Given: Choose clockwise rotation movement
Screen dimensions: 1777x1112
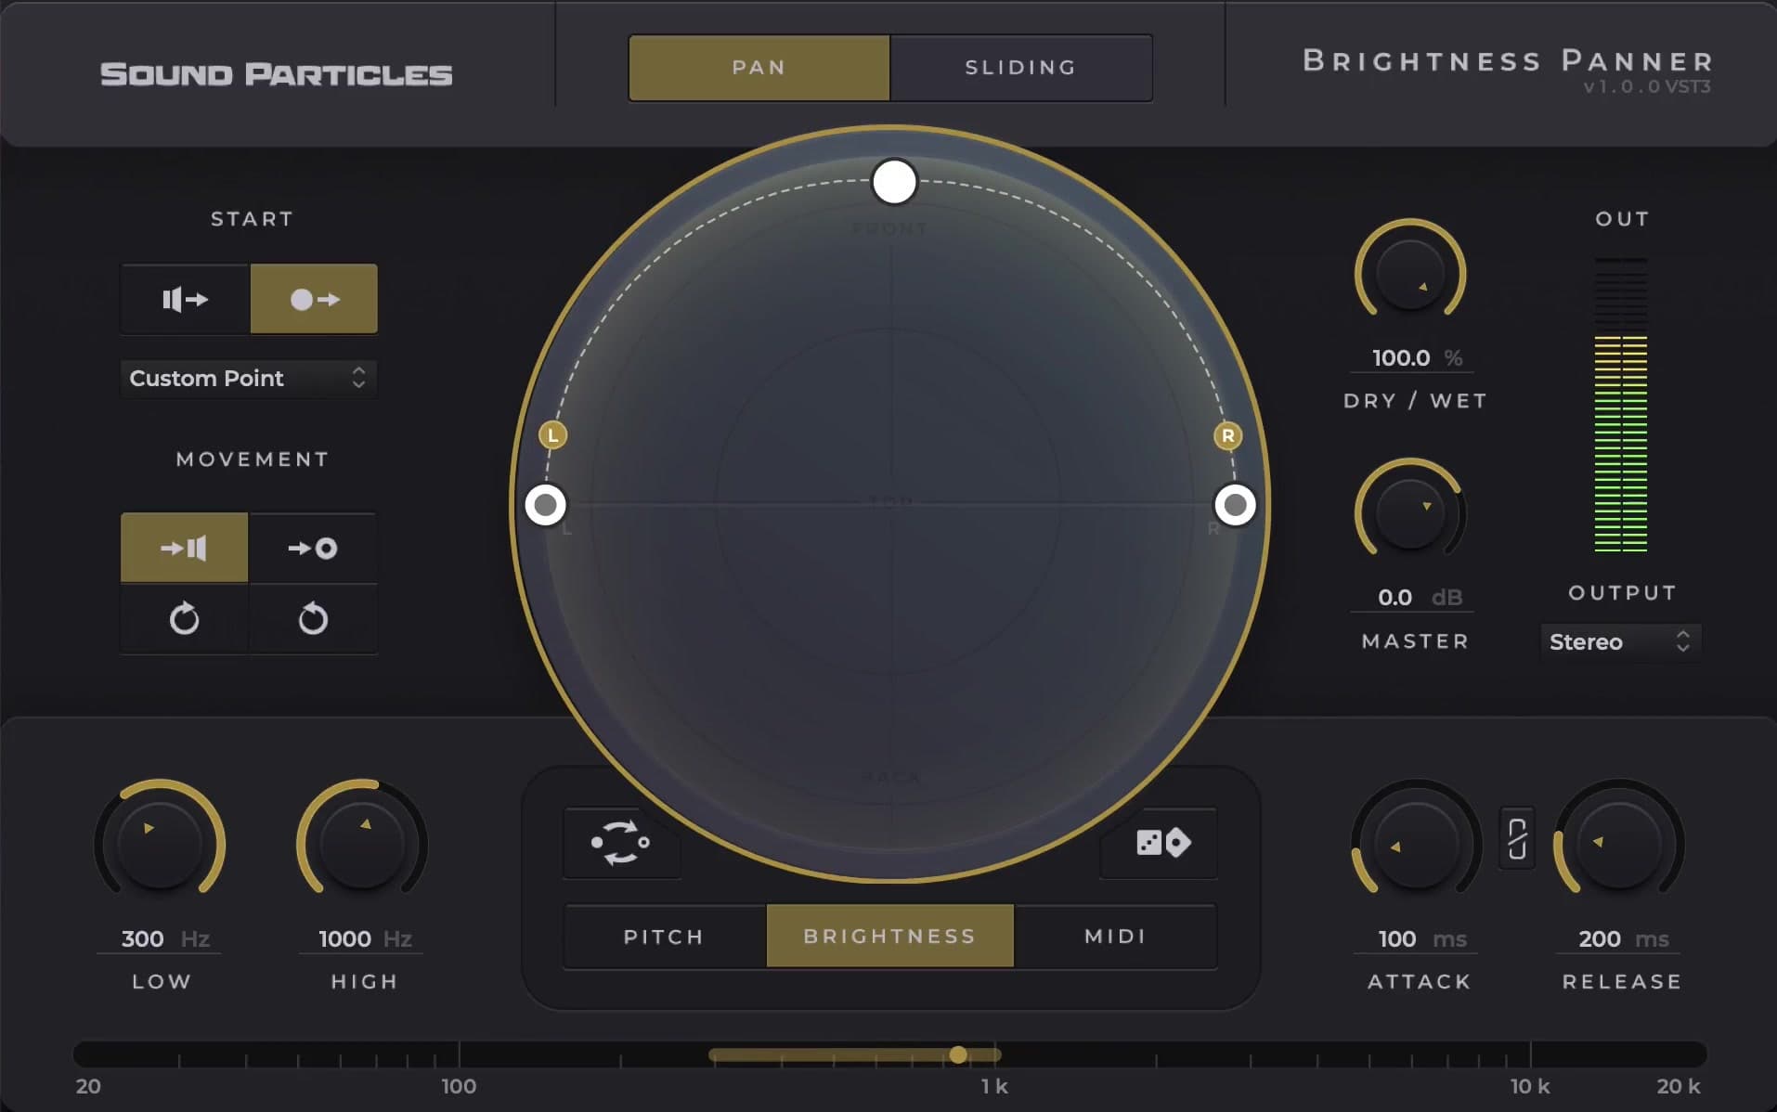Looking at the screenshot, I should [184, 618].
